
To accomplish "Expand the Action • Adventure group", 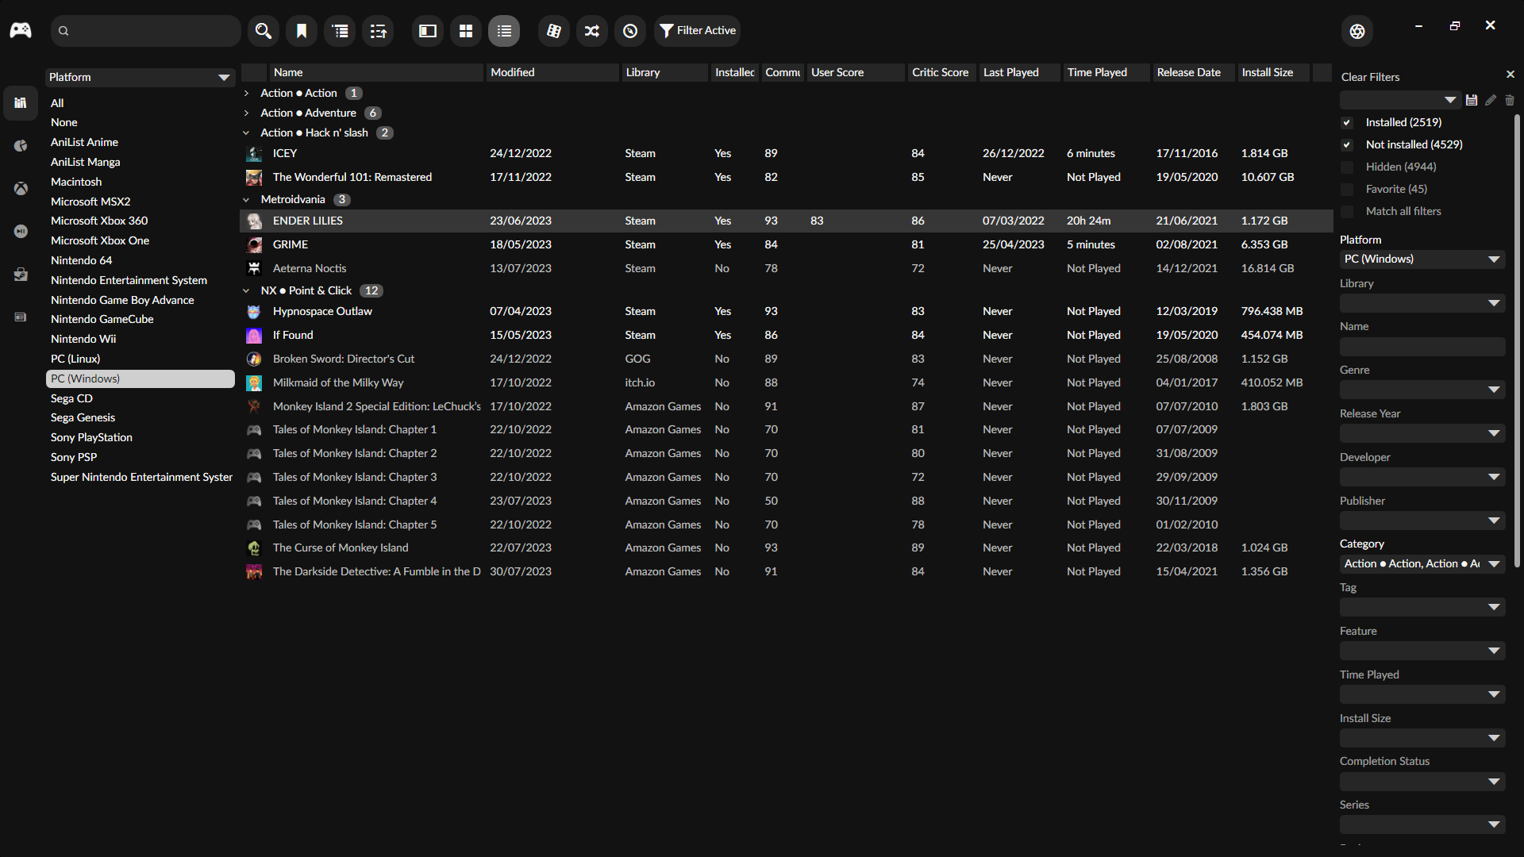I will pyautogui.click(x=247, y=113).
